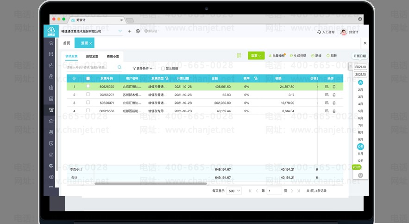Collapse the date panel with the double-arrow
The image size is (409, 224).
351,66
